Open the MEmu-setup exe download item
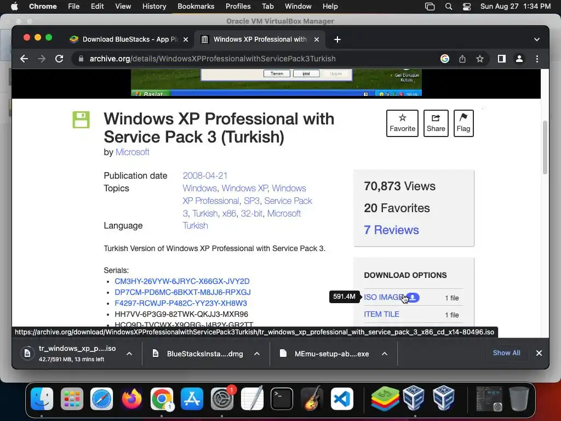Viewport: 561px width, 421px height. coord(325,354)
